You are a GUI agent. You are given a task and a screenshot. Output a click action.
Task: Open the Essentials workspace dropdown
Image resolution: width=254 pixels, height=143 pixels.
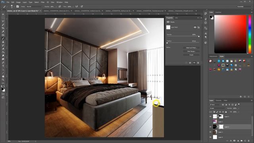tap(244, 6)
